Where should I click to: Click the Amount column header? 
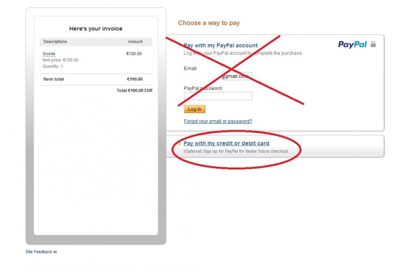(135, 42)
